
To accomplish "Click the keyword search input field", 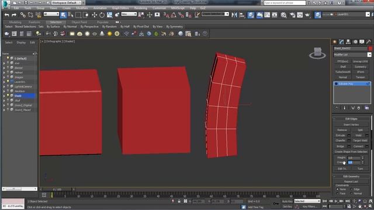I will click(x=285, y=3).
